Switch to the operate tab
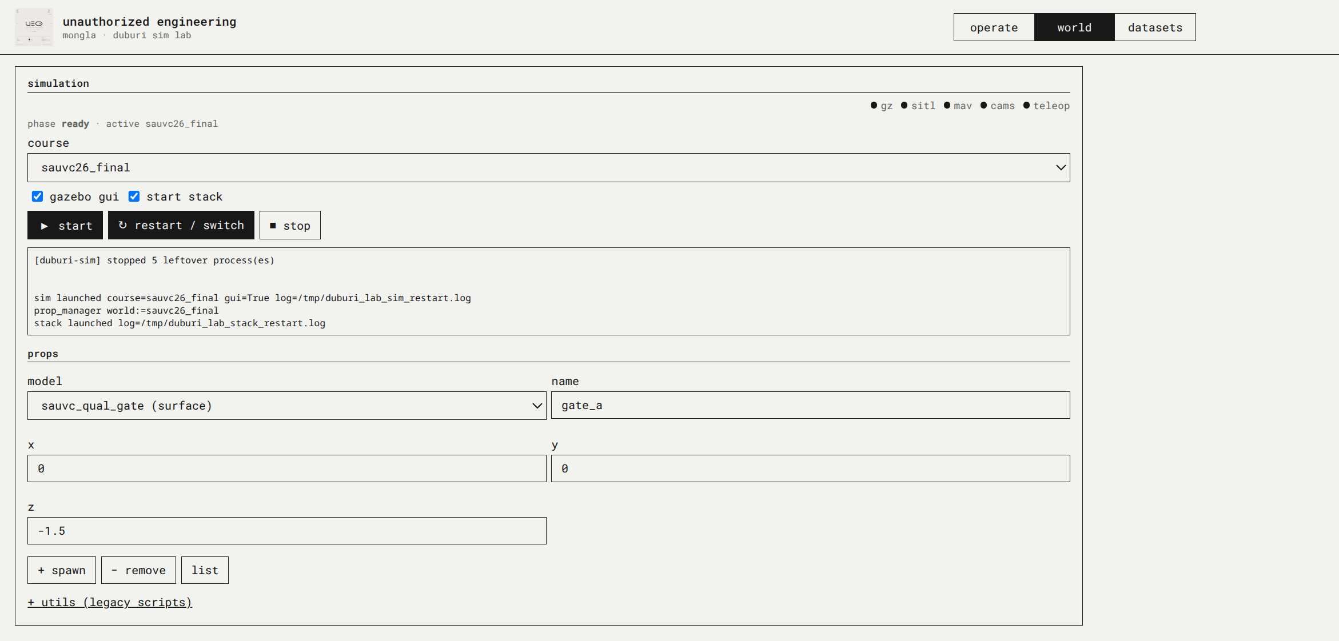Screen dimensions: 1339x641 click(994, 27)
